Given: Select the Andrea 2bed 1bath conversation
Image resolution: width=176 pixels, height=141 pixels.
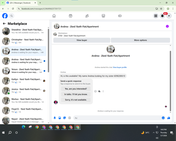Looking at the screenshot, I should (24, 51).
